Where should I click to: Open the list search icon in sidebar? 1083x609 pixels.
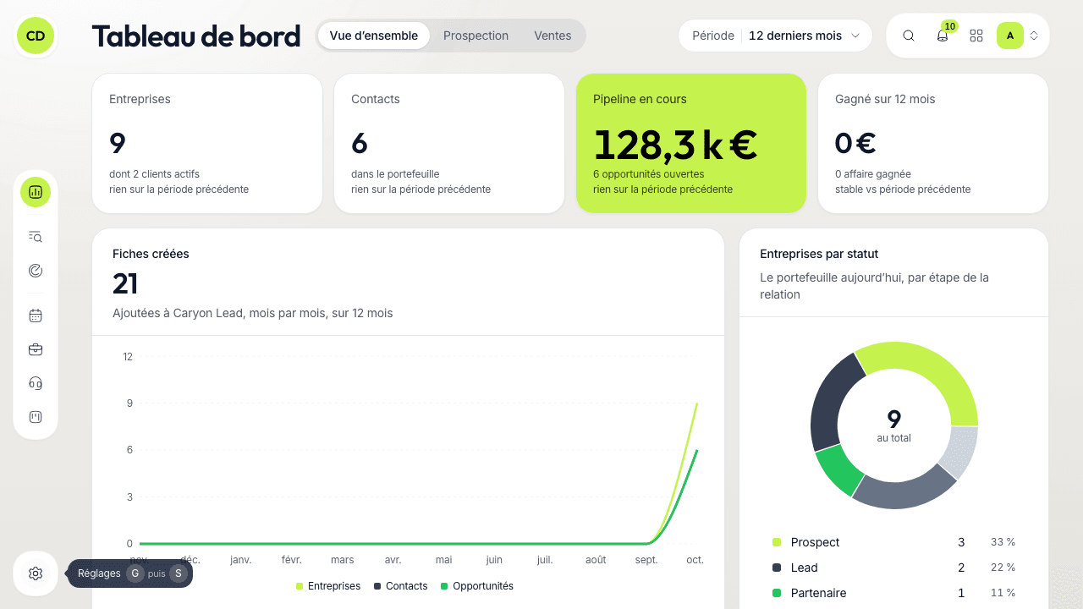tap(36, 237)
